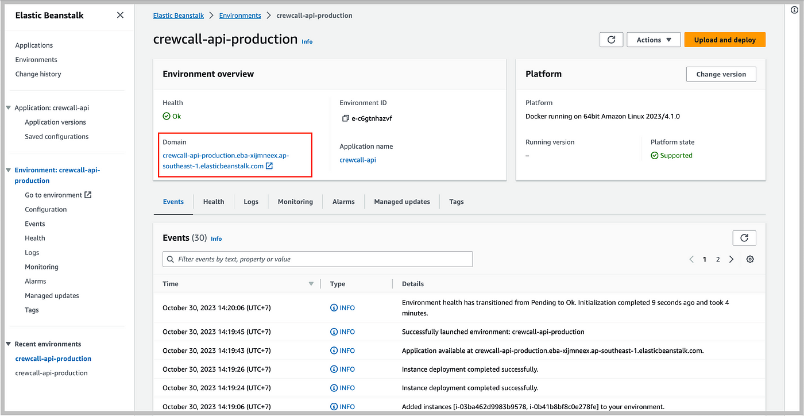
Task: Click INFO icon for 14:19:26 event
Action: (x=334, y=369)
